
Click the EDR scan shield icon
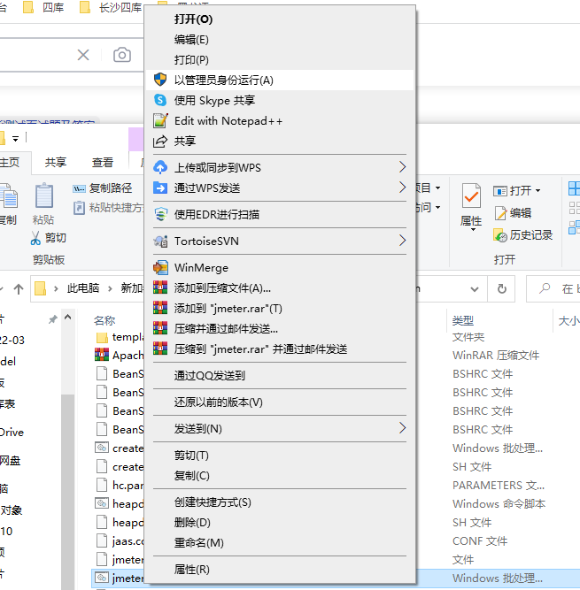160,214
